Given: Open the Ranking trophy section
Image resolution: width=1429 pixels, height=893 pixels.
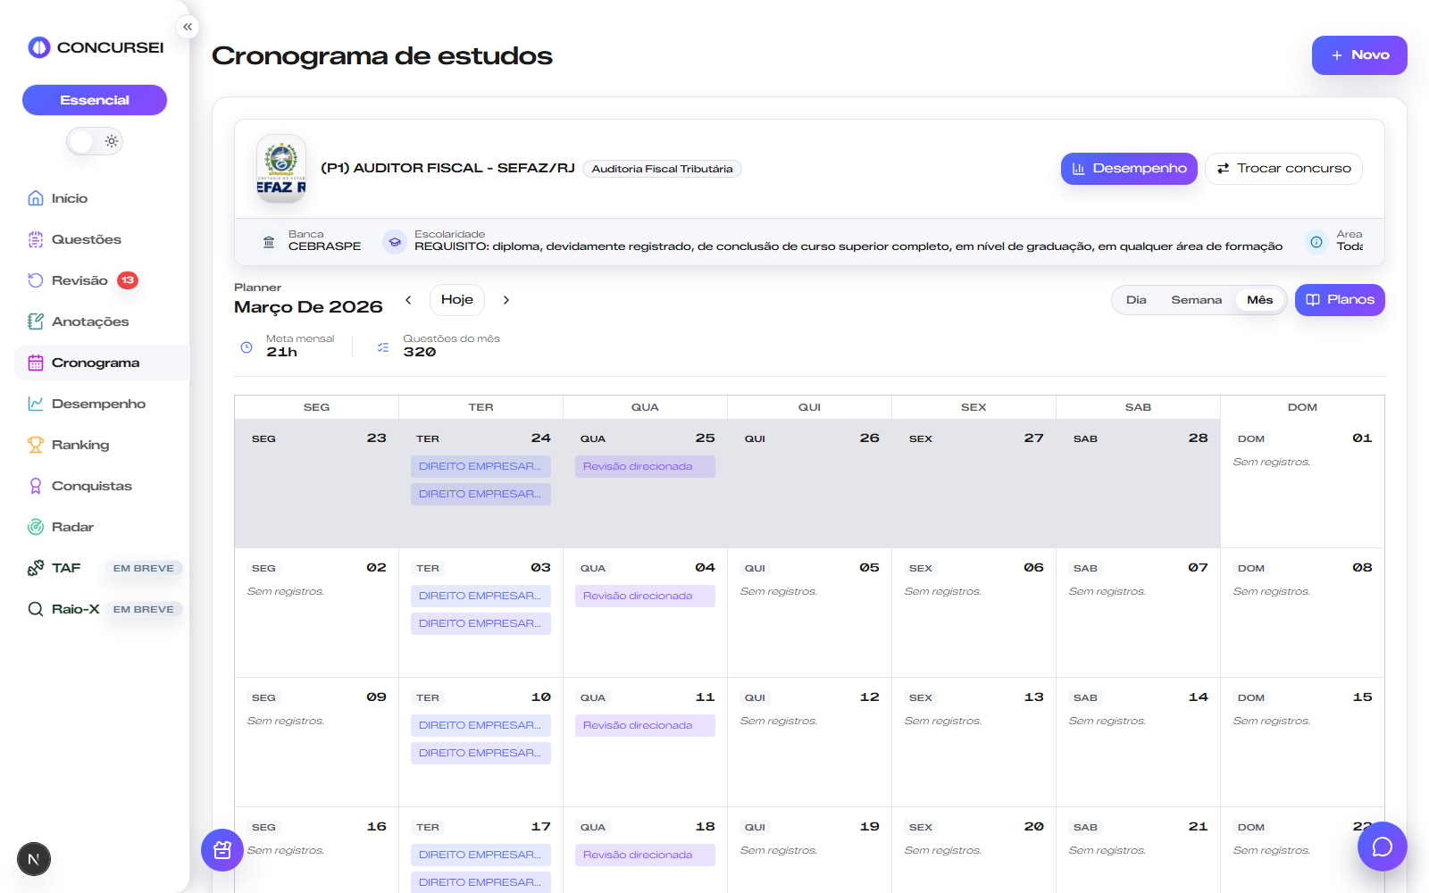Looking at the screenshot, I should pos(36,444).
